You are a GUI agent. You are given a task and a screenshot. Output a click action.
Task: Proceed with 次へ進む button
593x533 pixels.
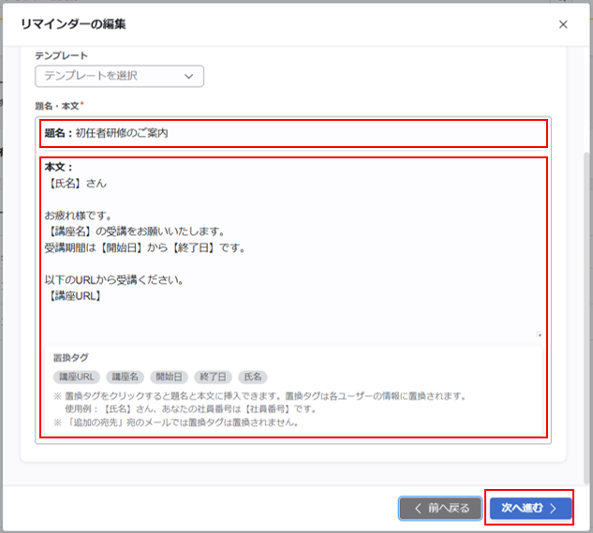(530, 509)
